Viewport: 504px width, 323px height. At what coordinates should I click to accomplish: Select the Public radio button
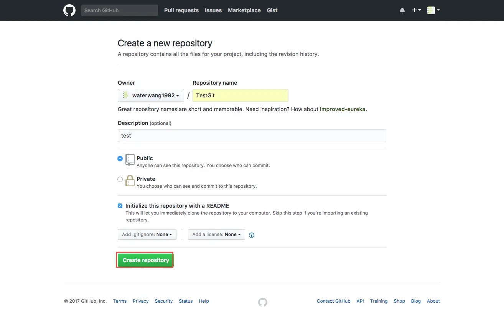[120, 158]
